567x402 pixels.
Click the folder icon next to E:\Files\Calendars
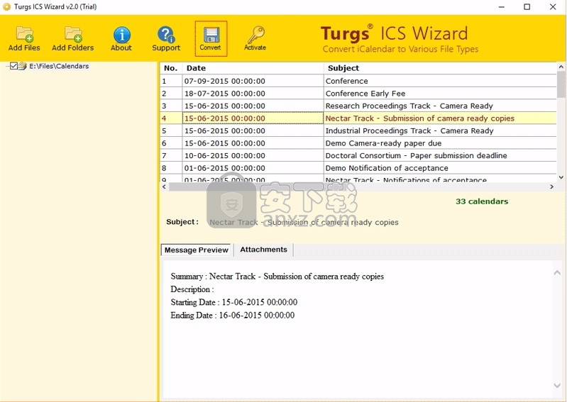pos(23,66)
